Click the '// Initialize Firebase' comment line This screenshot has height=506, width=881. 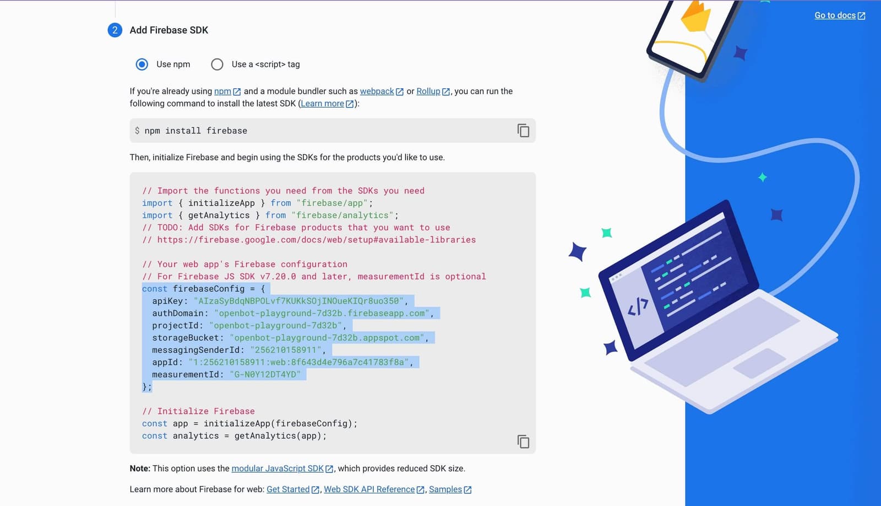199,411
